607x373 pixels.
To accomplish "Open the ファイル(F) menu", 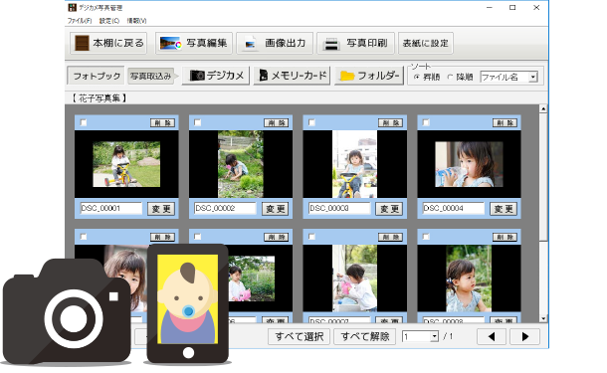I will [80, 21].
